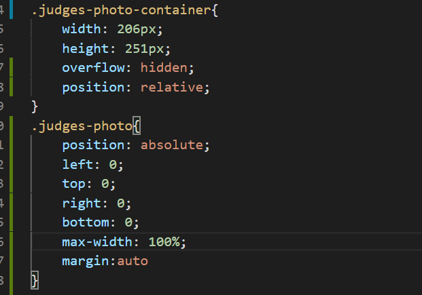Click the highlighted closing brace at the end
The width and height of the screenshot is (422, 295).
click(x=35, y=279)
